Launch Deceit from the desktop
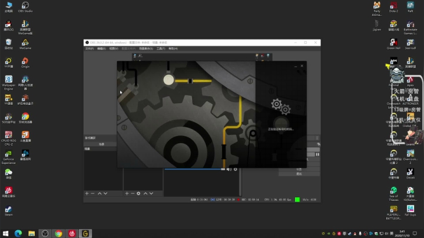Image resolution: width=424 pixels, height=238 pixels. 410,174
